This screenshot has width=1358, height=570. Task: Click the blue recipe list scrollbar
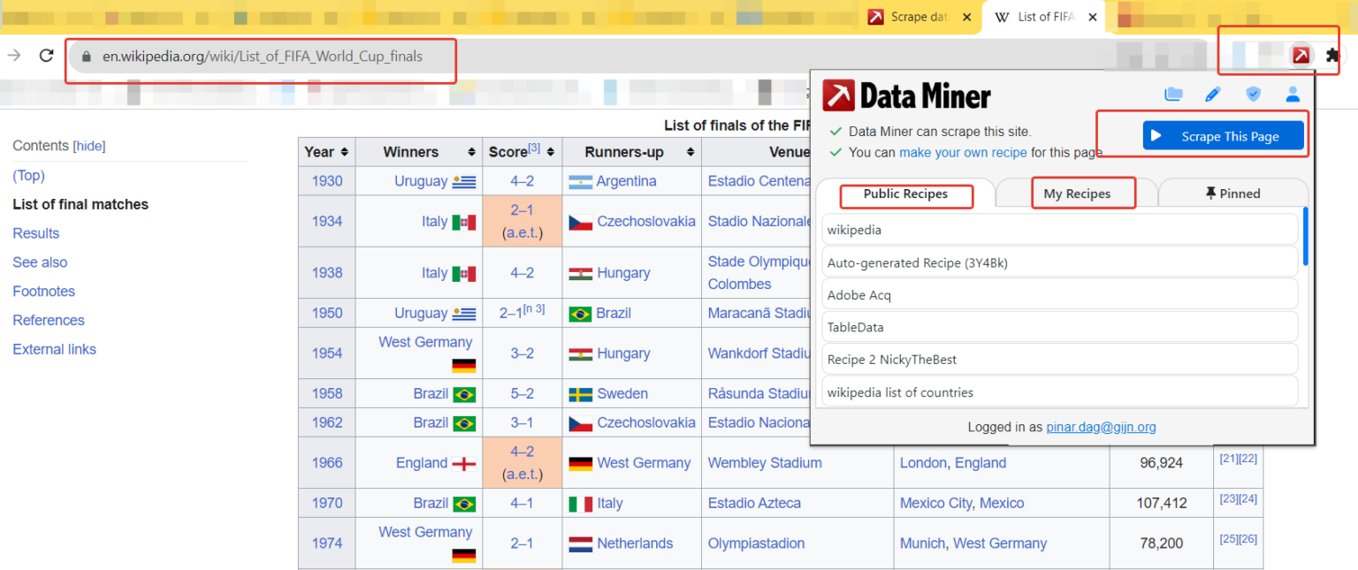1305,237
